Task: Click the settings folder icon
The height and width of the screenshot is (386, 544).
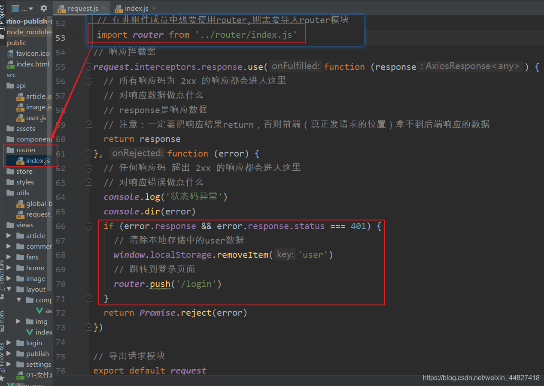Action: point(20,365)
